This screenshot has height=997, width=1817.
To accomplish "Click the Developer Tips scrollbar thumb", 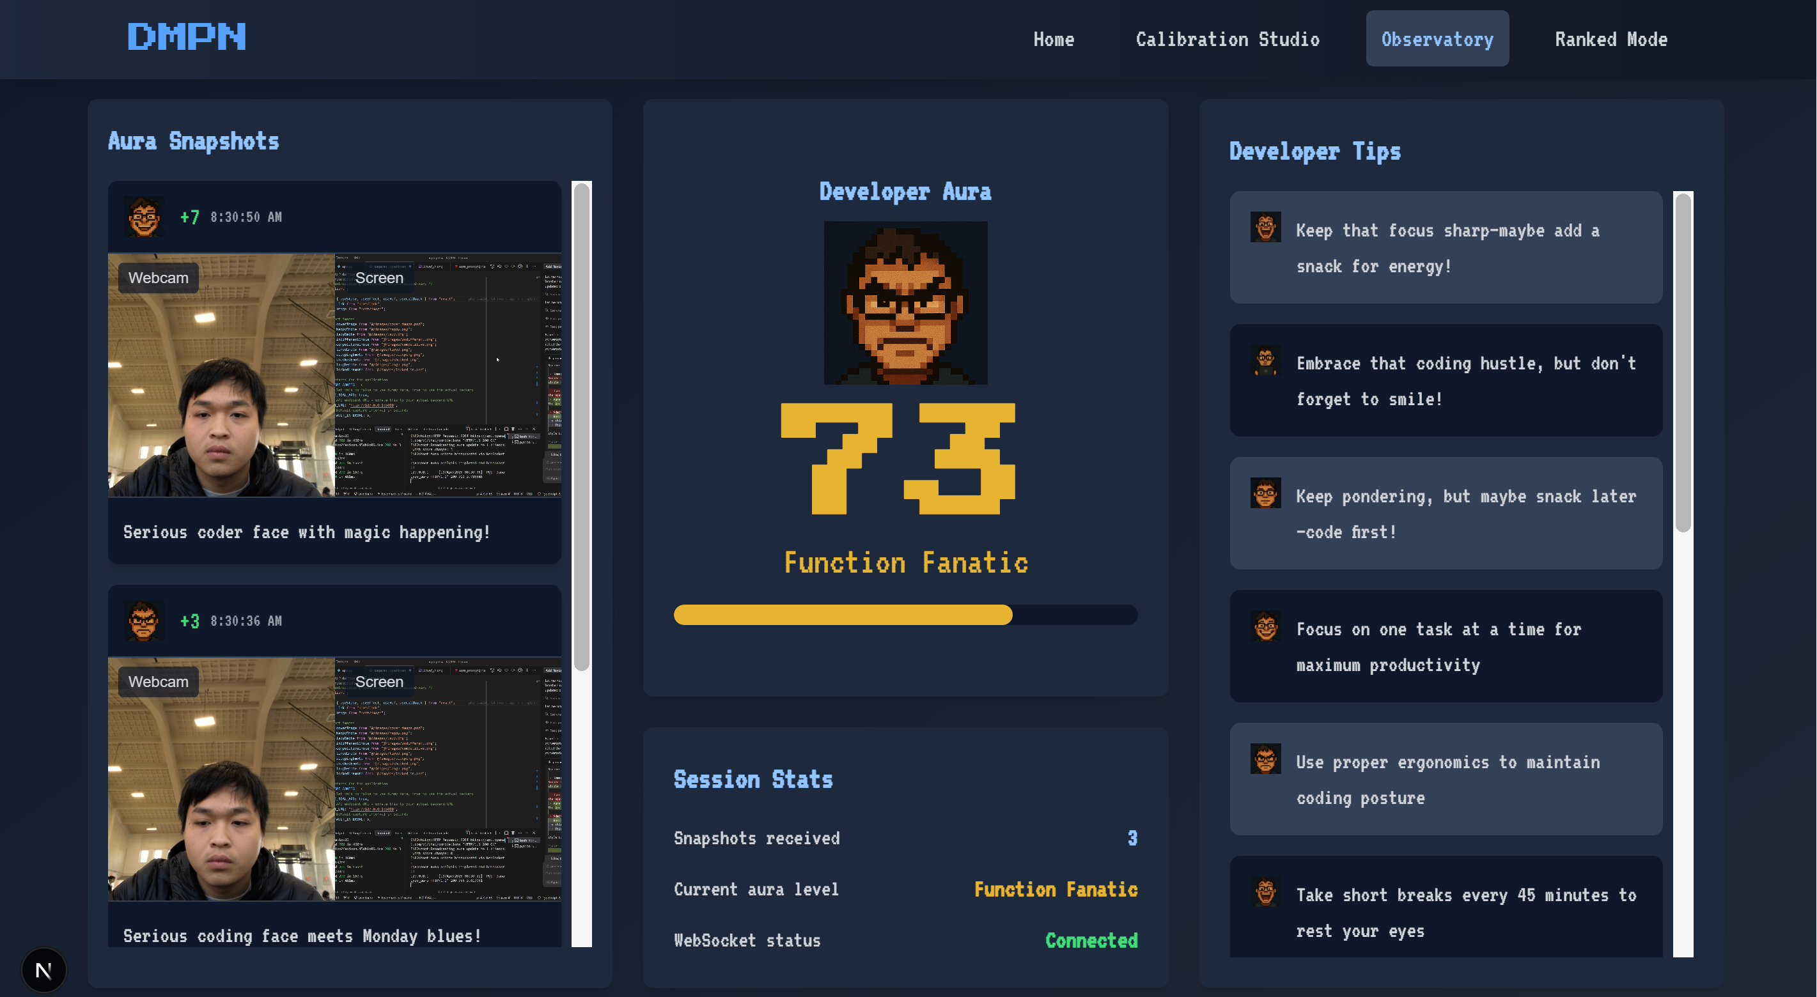I will (x=1683, y=363).
